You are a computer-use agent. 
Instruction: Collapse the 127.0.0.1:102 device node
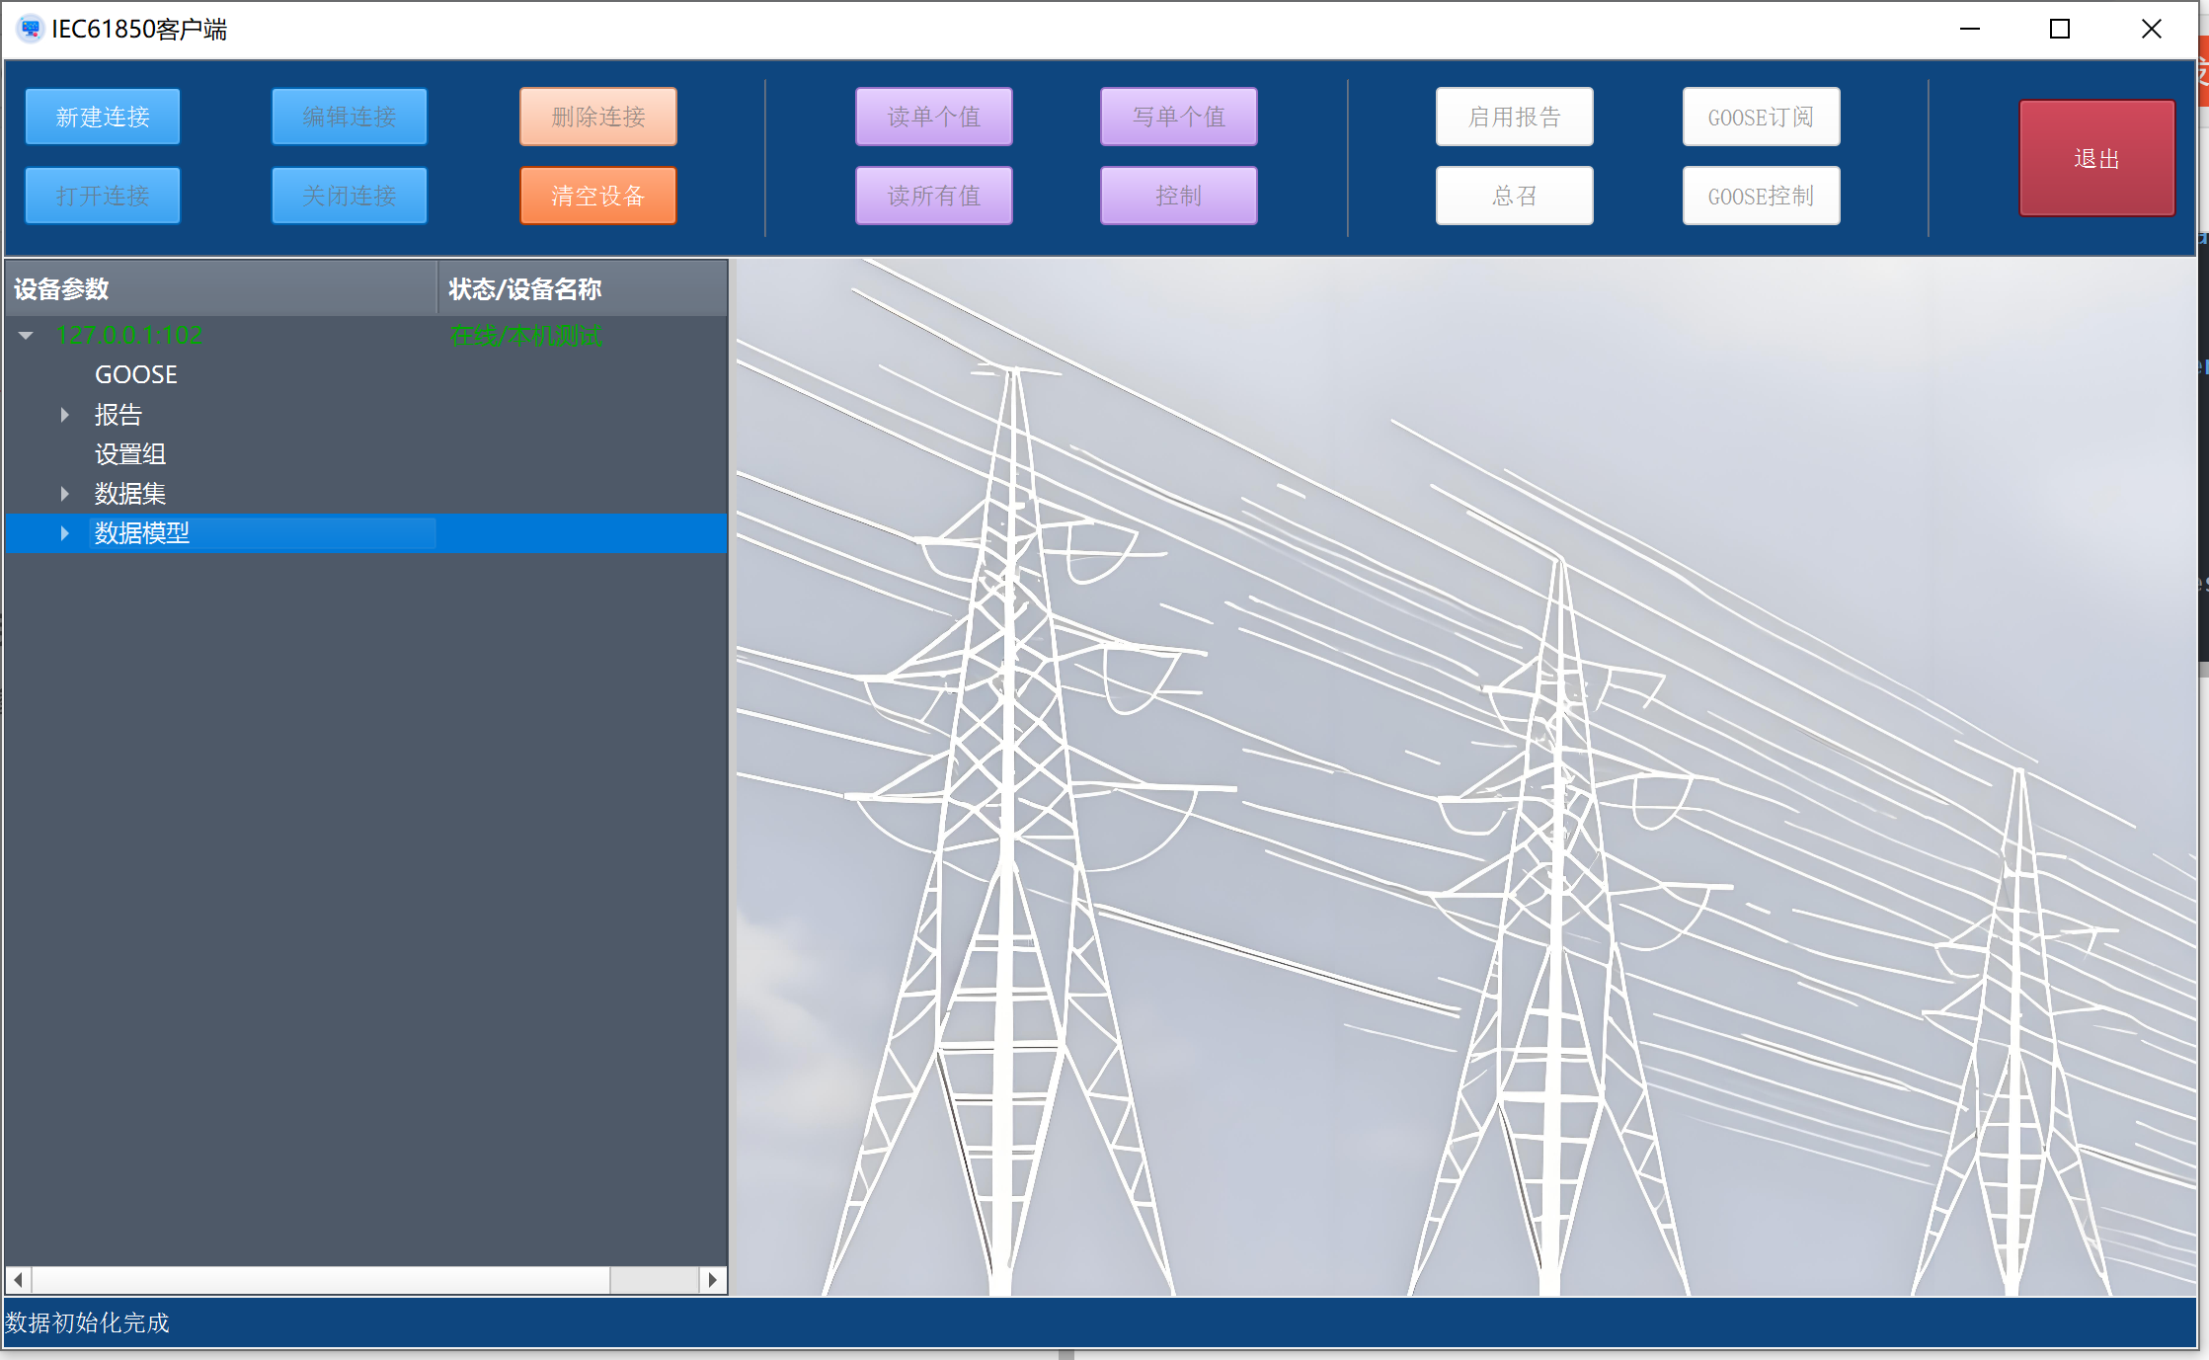(27, 336)
